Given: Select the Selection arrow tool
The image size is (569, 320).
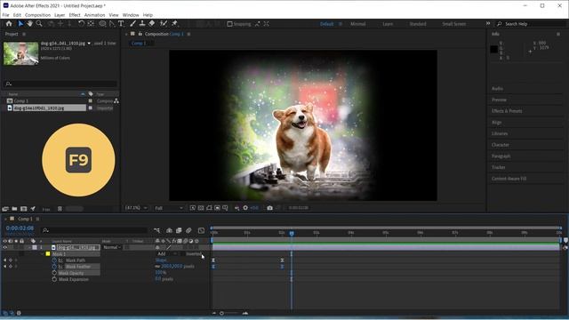Looking at the screenshot, I should pyautogui.click(x=20, y=24).
